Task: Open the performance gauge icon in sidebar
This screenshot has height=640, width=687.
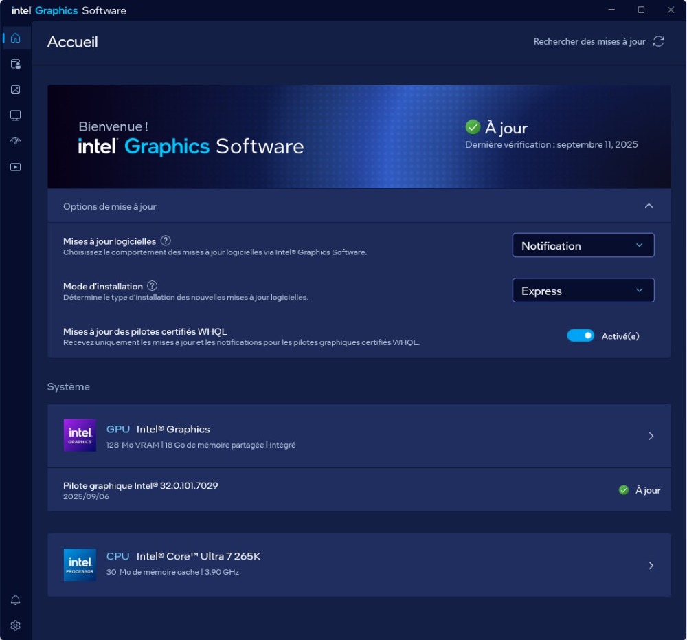Action: 15,141
